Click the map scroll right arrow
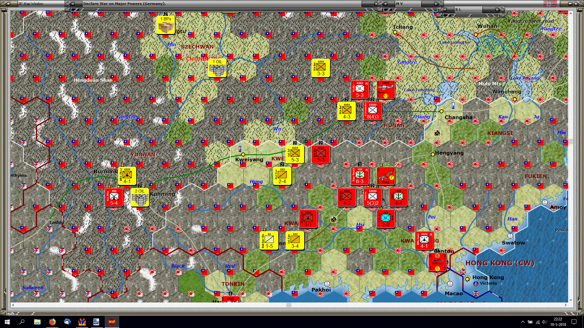 point(565,305)
